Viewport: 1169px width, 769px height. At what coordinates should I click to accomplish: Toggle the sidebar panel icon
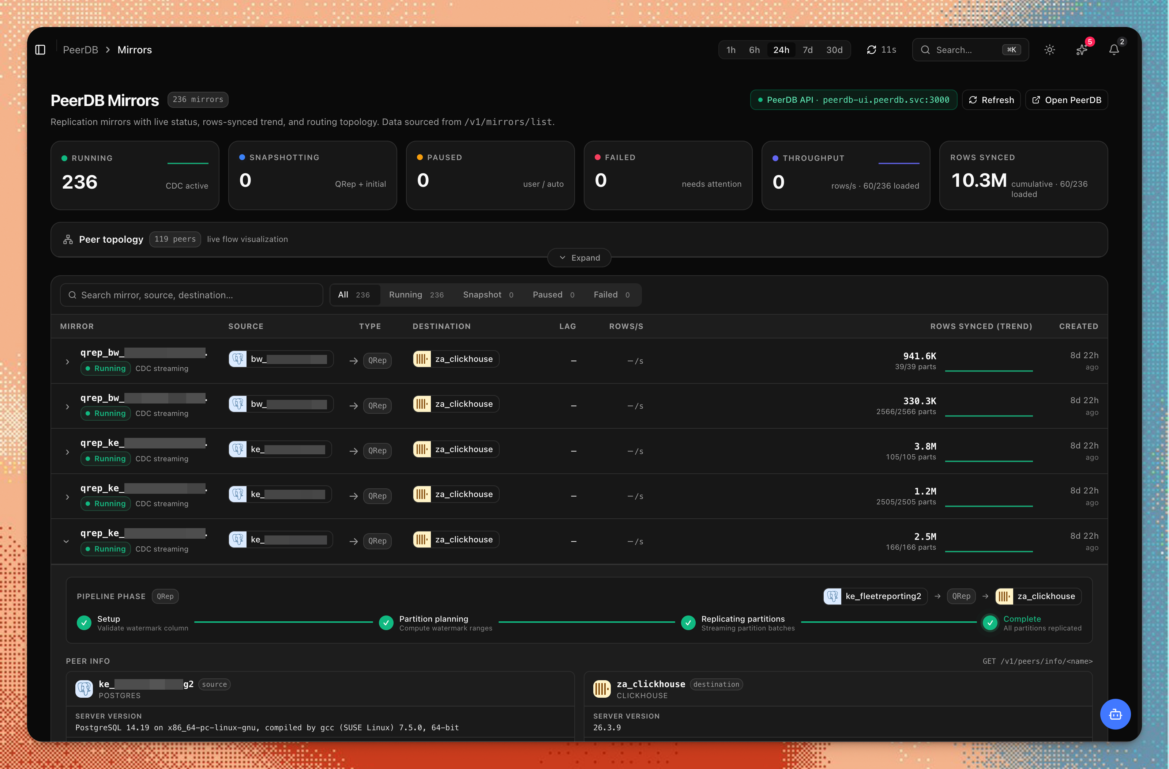pos(40,50)
